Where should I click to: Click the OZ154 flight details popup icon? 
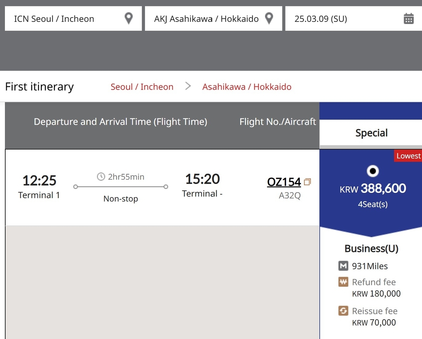[x=308, y=182]
